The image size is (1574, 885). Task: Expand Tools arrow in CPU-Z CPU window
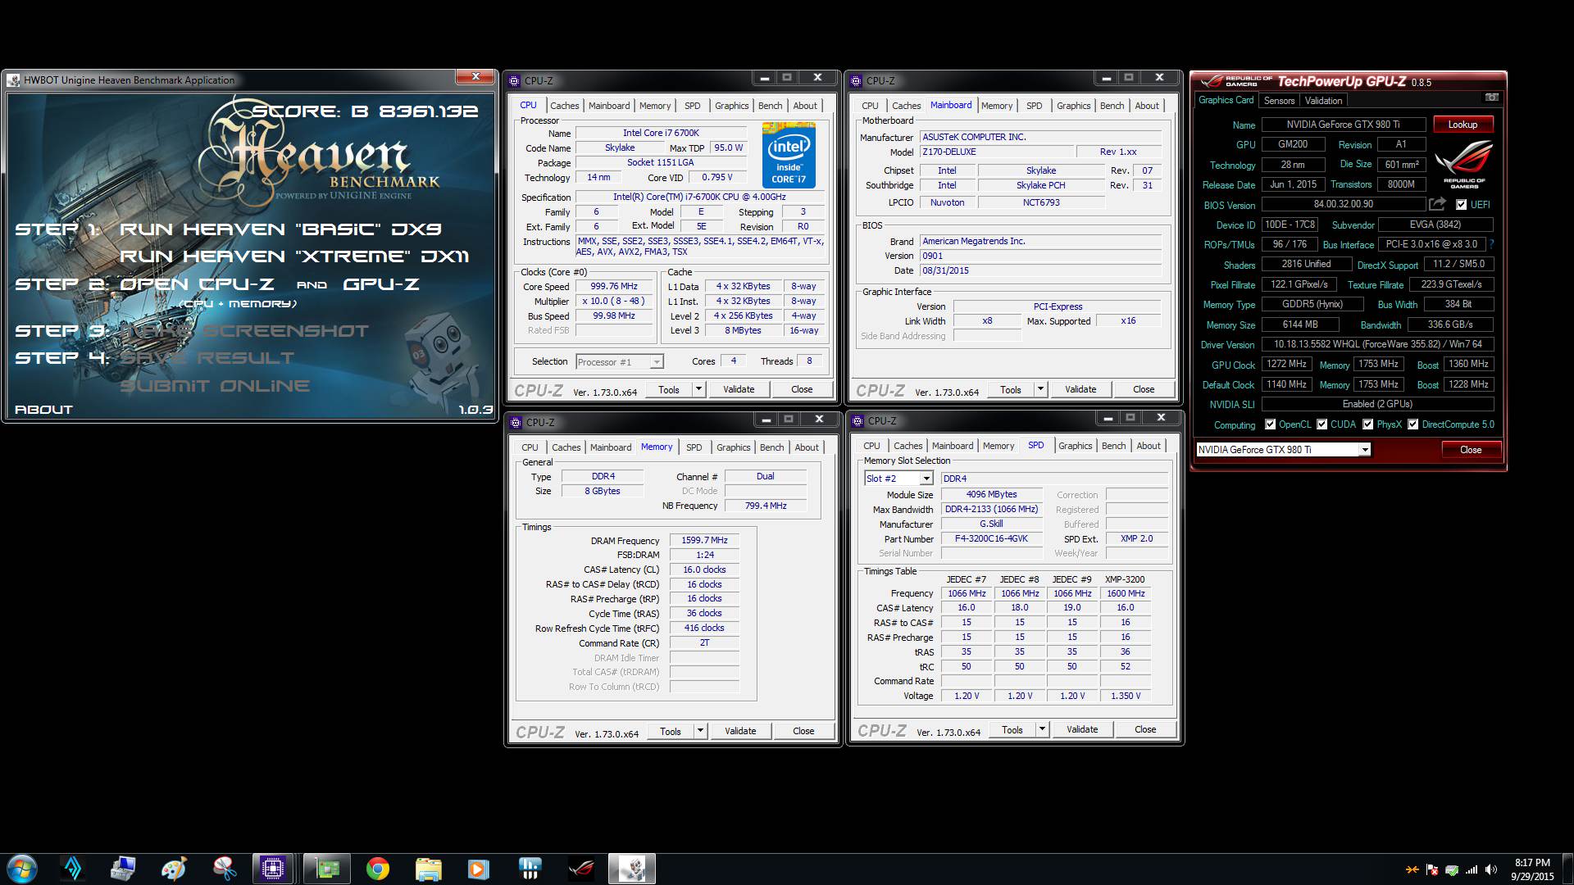point(698,389)
